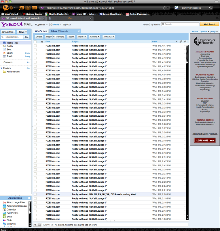Open the Online Pharmacy bookmark
Viewport: 220px width, 231px height.
click(138, 14)
